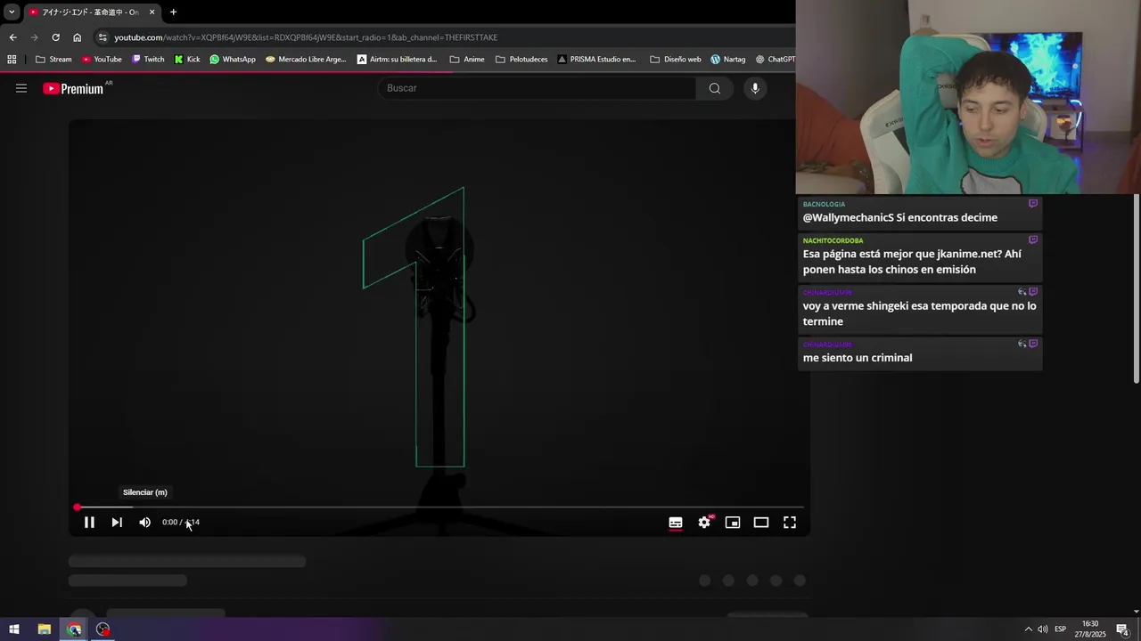Expand the Anime bookmarks folder

[x=467, y=60]
